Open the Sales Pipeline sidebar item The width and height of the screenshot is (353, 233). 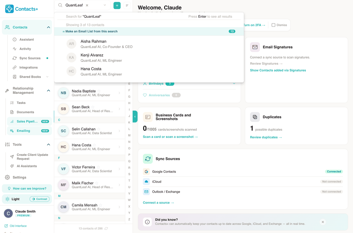pos(29,121)
